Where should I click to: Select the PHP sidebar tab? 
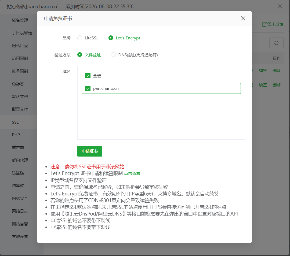pos(16,135)
